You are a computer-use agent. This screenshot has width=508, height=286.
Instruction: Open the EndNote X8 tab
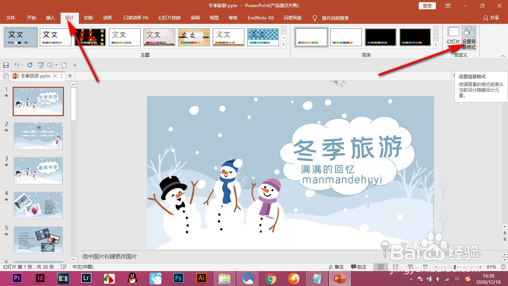pos(261,18)
